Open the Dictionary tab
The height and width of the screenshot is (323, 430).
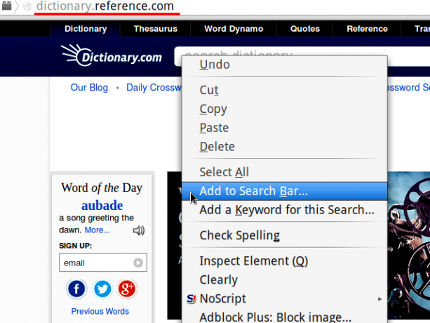(x=86, y=29)
